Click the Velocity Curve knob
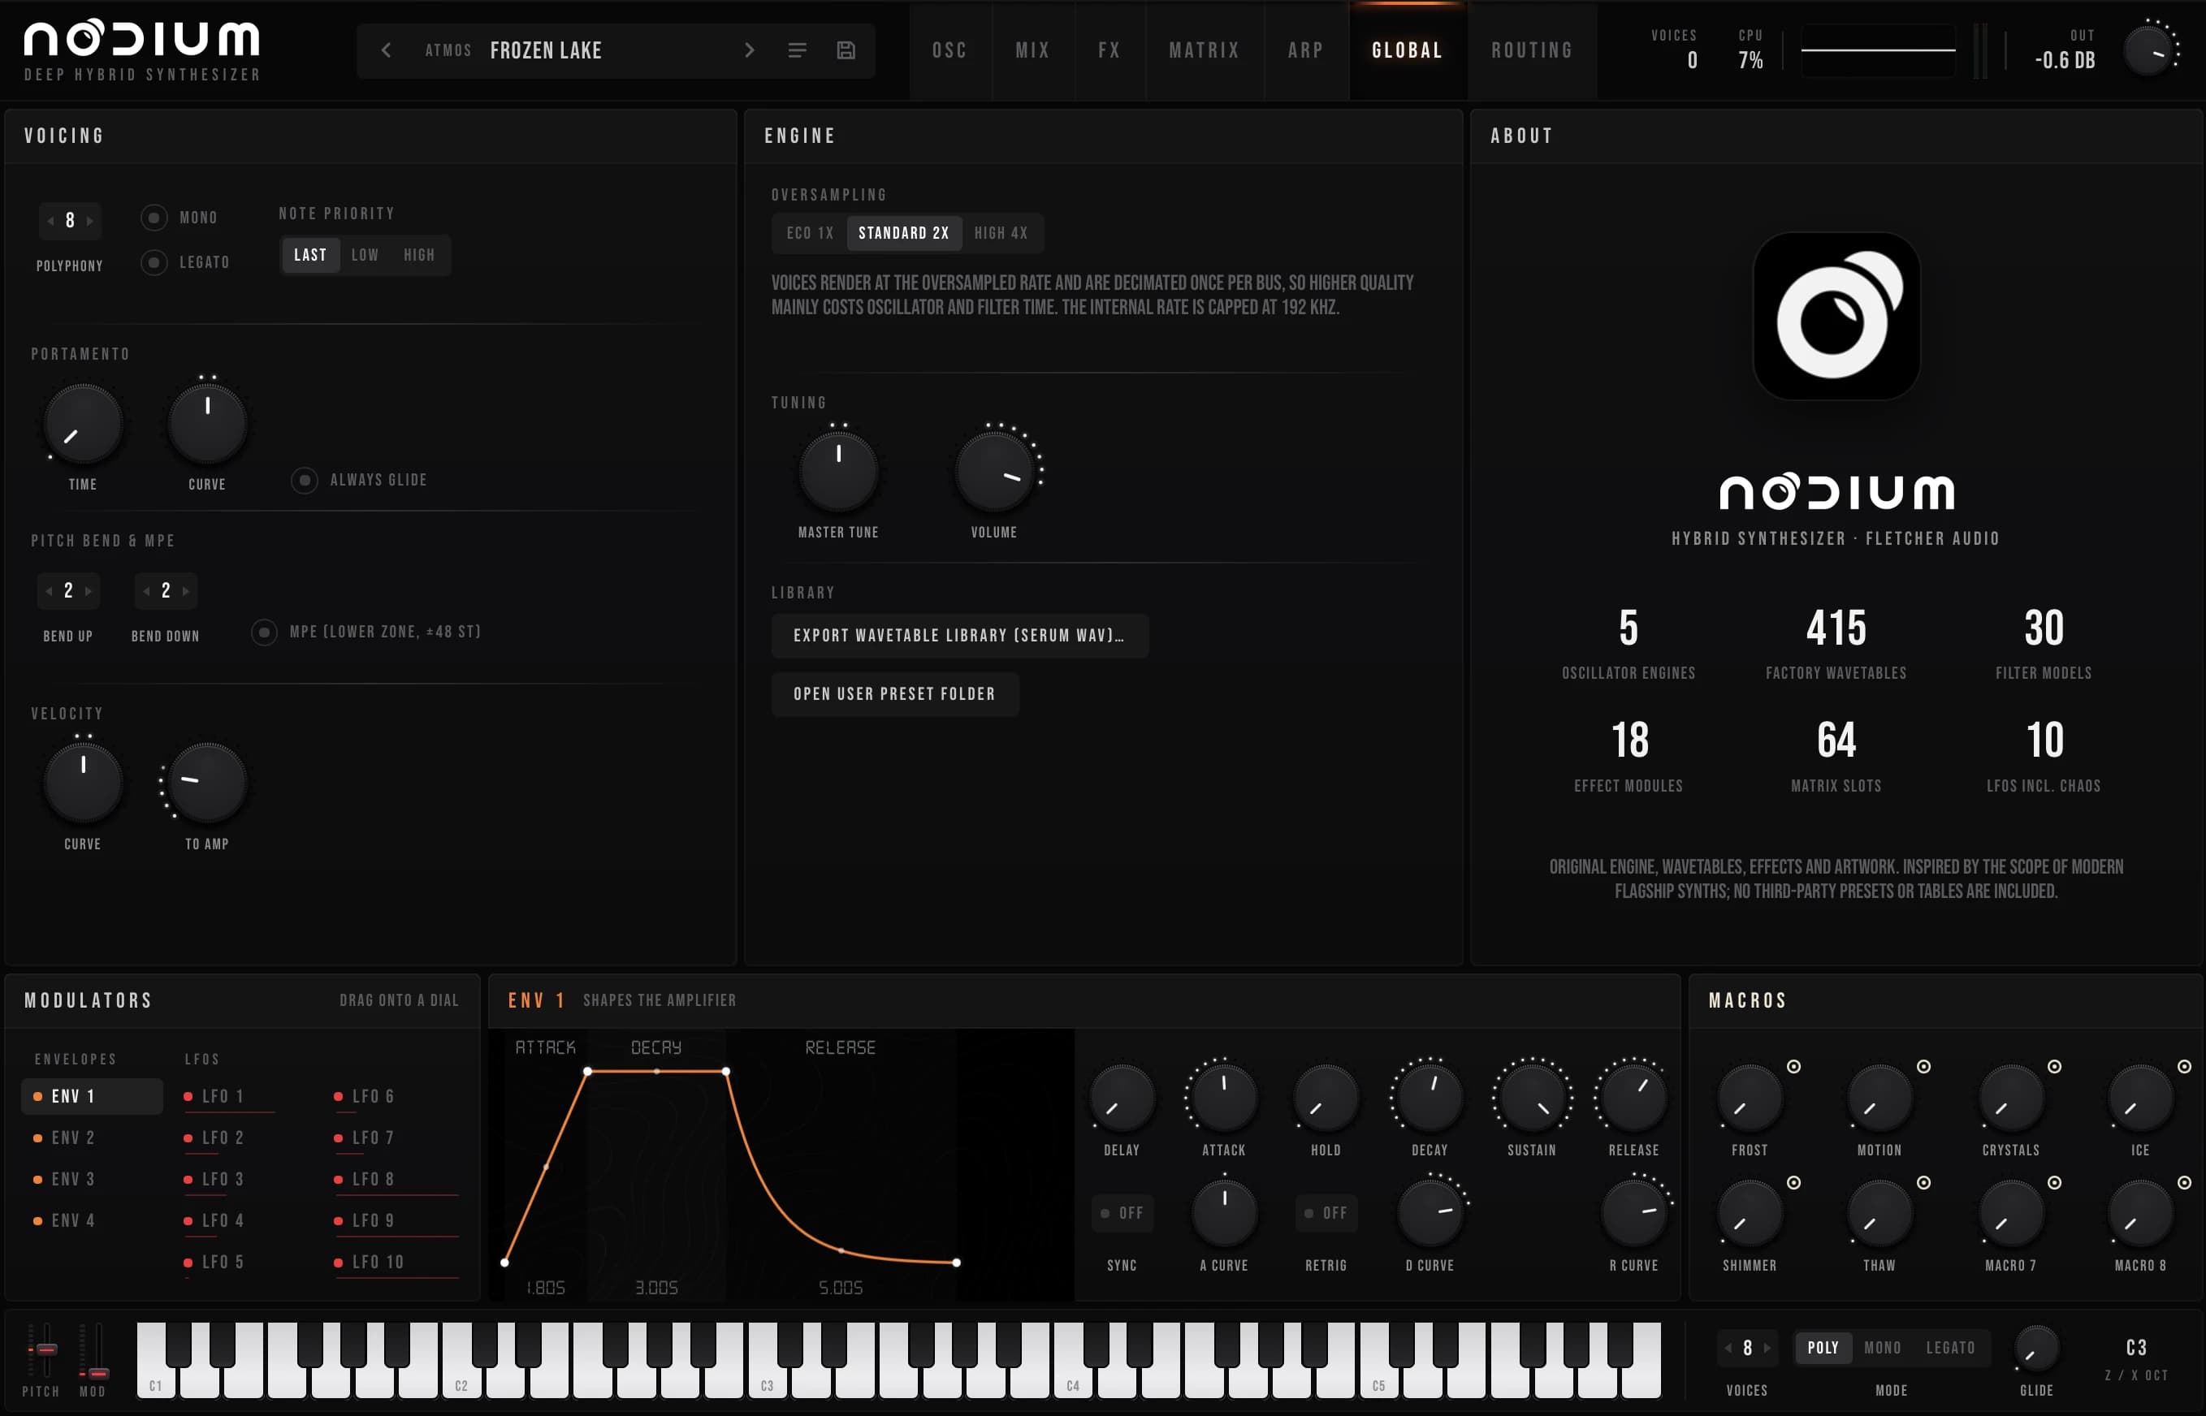 click(x=83, y=783)
